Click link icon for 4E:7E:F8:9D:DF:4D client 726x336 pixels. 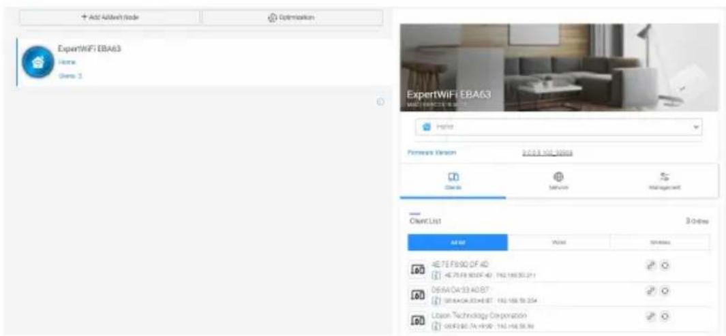650,265
